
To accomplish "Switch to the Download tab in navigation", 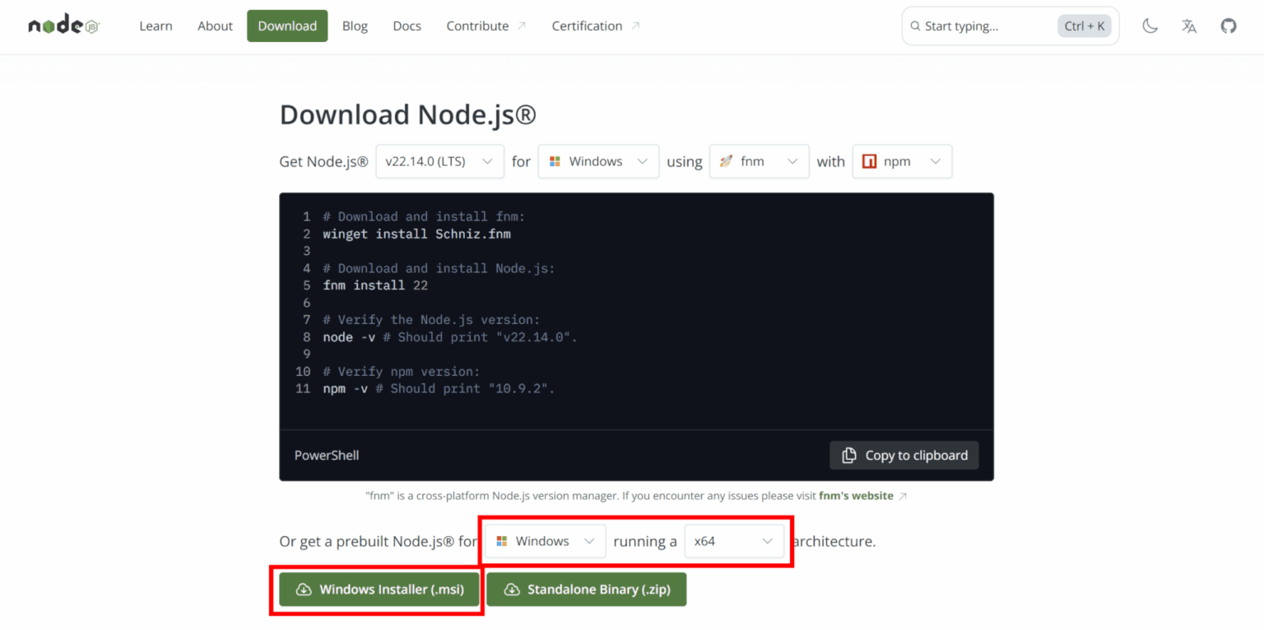I will 286,25.
